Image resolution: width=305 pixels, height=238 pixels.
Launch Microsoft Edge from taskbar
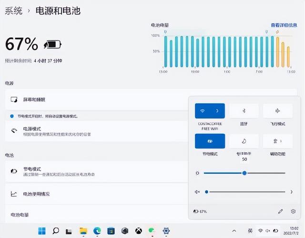97,231
